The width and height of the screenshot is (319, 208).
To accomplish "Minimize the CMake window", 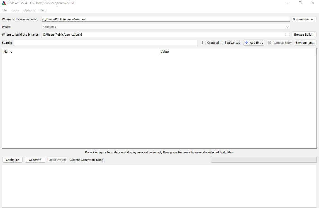I will [x=288, y=3].
